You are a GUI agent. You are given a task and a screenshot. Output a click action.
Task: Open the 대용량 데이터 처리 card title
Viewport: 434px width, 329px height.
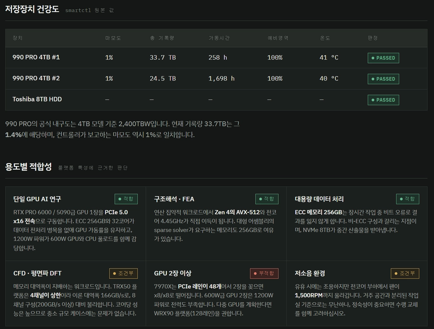point(319,199)
